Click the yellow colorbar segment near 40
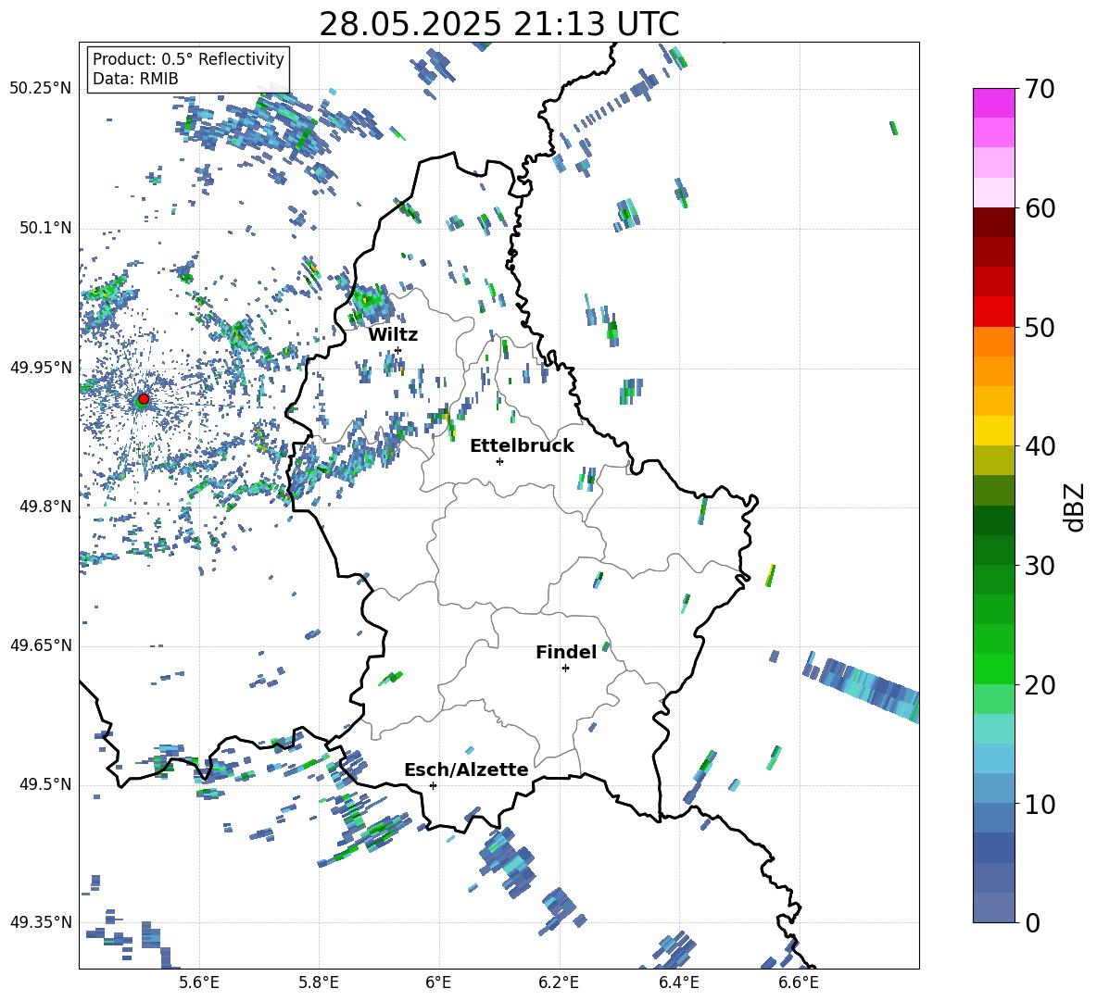The image size is (1097, 1001). (993, 431)
